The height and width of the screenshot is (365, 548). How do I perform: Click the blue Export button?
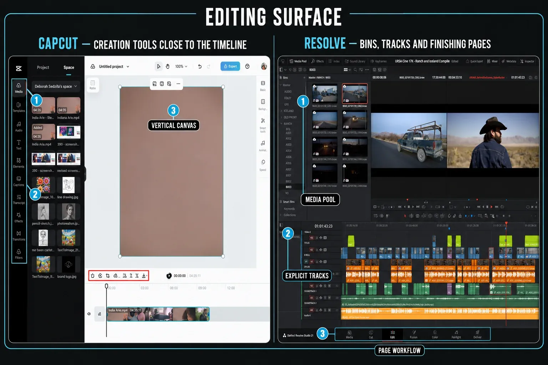pos(230,66)
